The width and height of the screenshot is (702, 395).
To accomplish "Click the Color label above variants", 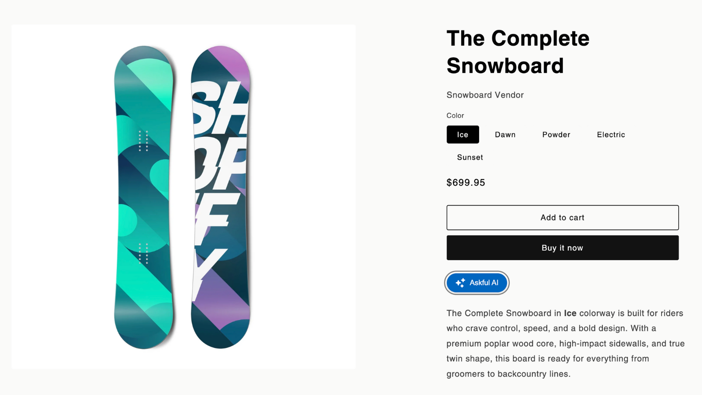I will [455, 115].
